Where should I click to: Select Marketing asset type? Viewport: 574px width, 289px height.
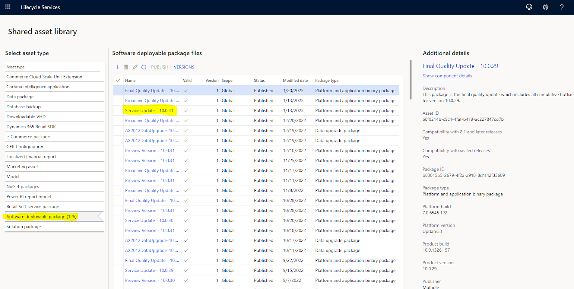click(x=55, y=167)
